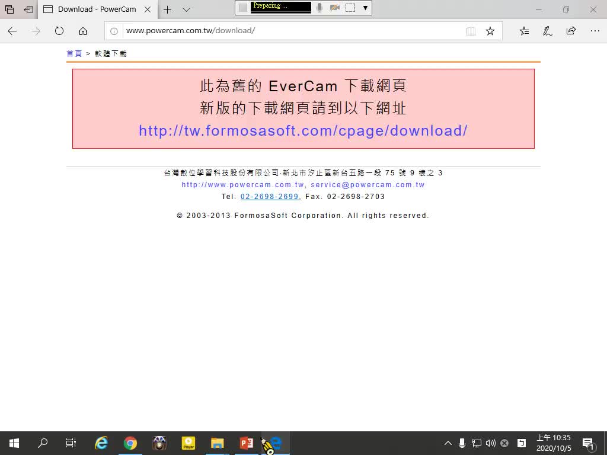Screen dimensions: 607x455
Task: Open system tray microphone icon
Action: pos(462,443)
